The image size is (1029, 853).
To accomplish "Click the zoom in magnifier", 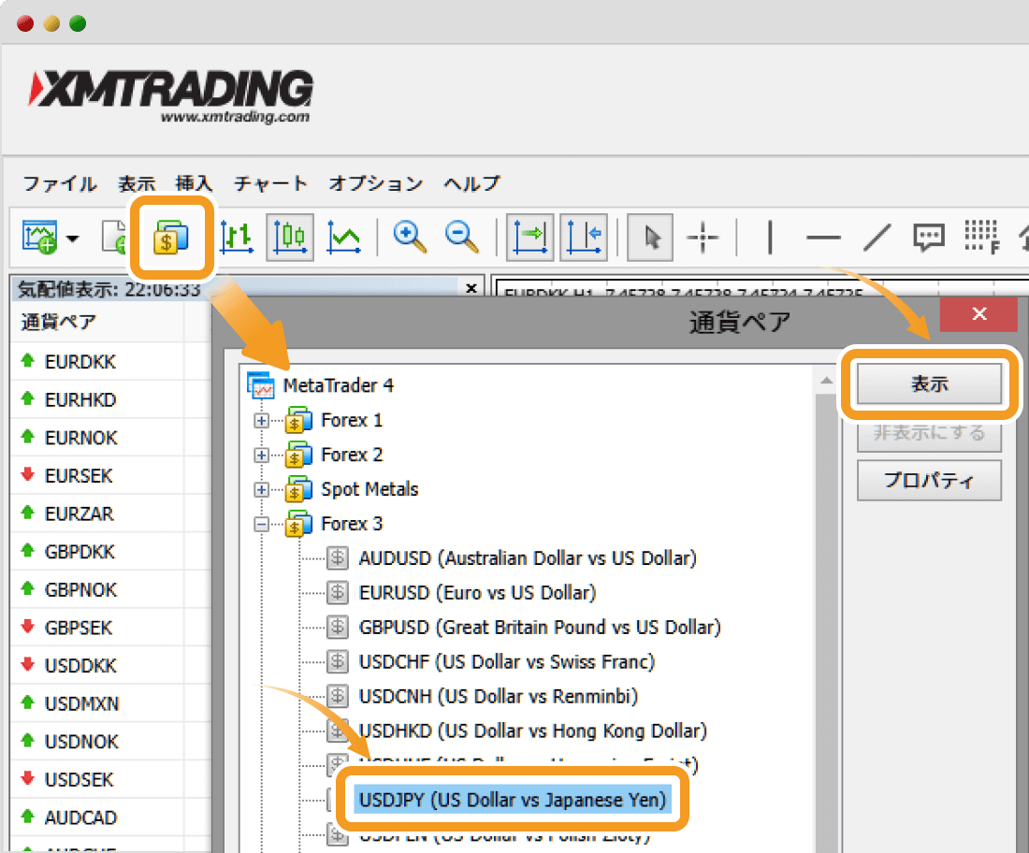I will point(410,237).
